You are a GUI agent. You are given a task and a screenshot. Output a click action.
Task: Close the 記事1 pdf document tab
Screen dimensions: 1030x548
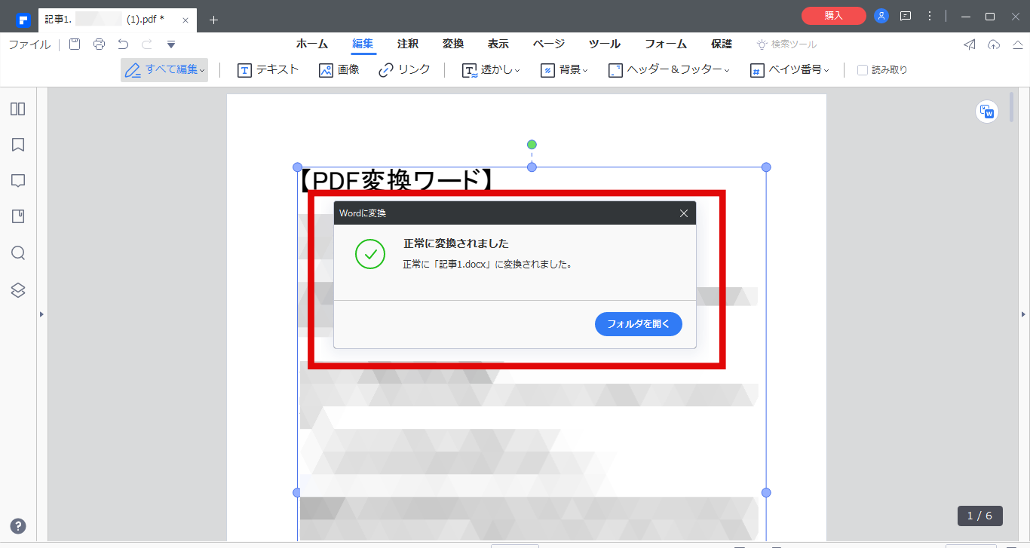pyautogui.click(x=185, y=20)
